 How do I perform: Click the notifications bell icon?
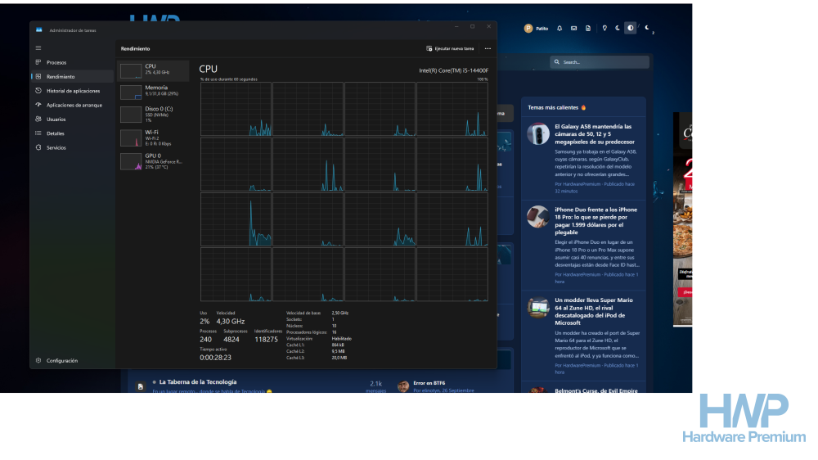pyautogui.click(x=560, y=28)
